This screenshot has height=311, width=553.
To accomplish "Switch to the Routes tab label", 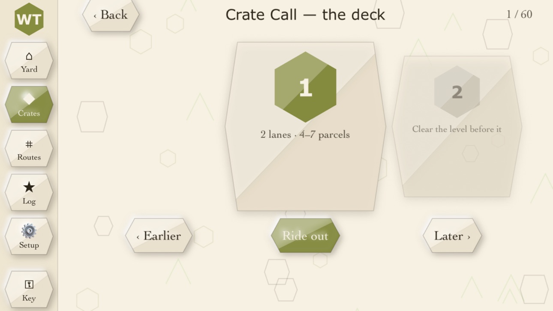I will point(29,157).
